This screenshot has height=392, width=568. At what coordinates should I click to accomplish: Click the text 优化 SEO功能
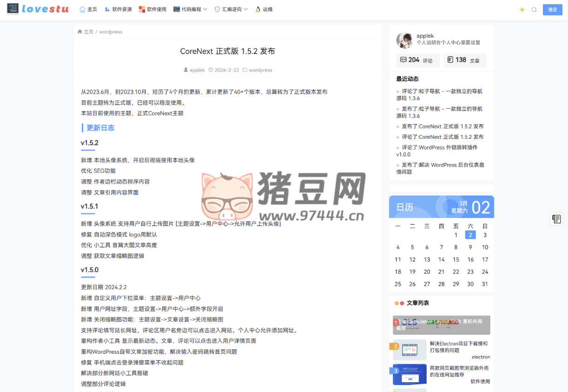pos(98,171)
